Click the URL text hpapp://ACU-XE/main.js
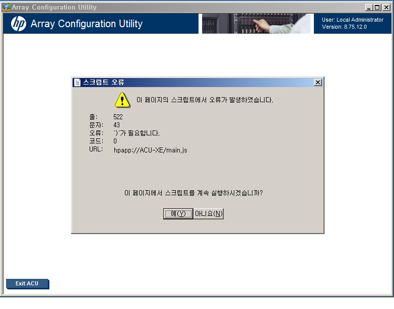This screenshot has height=309, width=394. pyautogui.click(x=151, y=150)
